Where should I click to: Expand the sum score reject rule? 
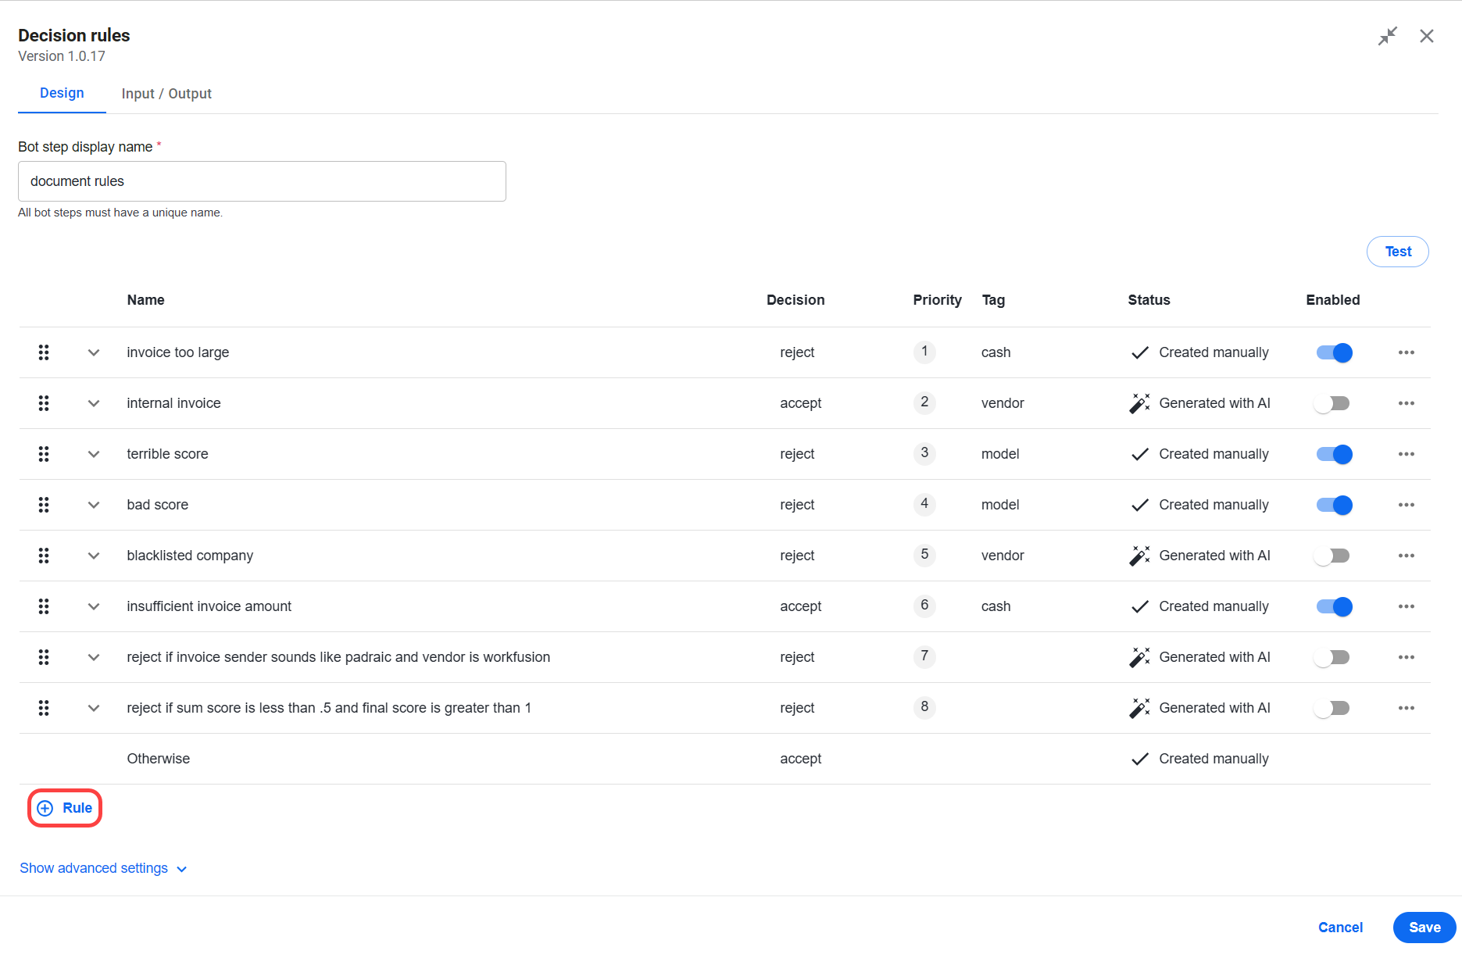[x=94, y=708]
